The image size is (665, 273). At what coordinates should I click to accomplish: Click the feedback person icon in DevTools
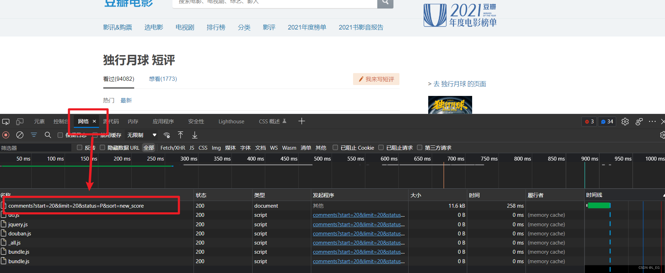[x=639, y=122]
